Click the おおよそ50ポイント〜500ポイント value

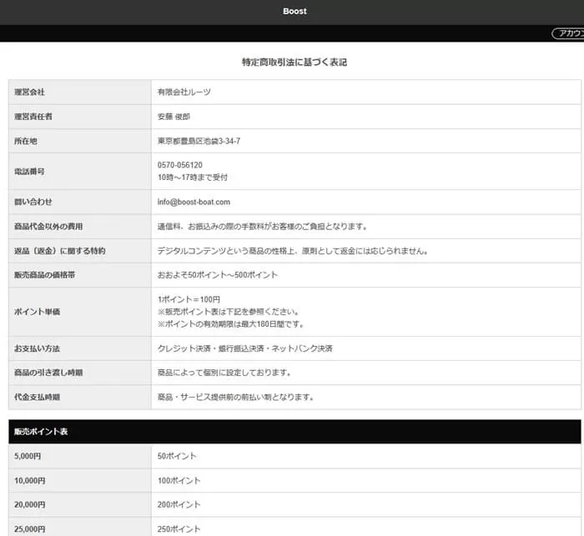pos(218,275)
